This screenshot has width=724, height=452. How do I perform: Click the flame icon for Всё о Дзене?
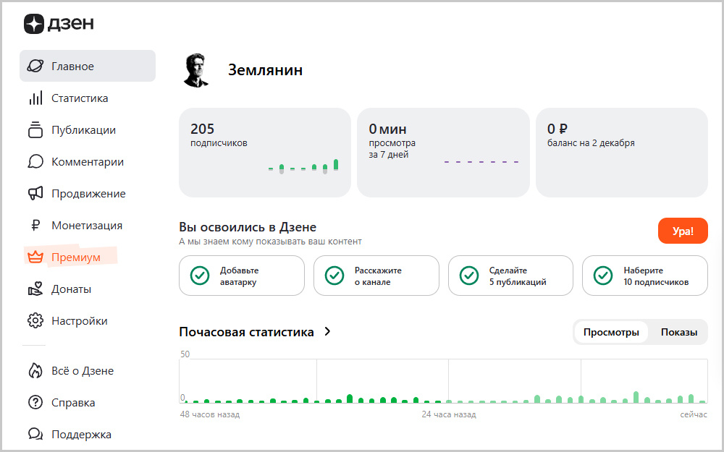coord(35,370)
